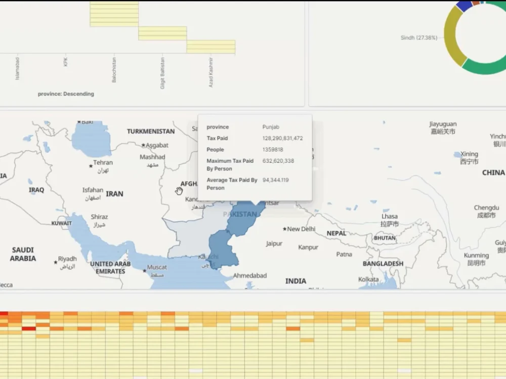Click the Balochistan axis label
506x379 pixels.
(x=113, y=71)
